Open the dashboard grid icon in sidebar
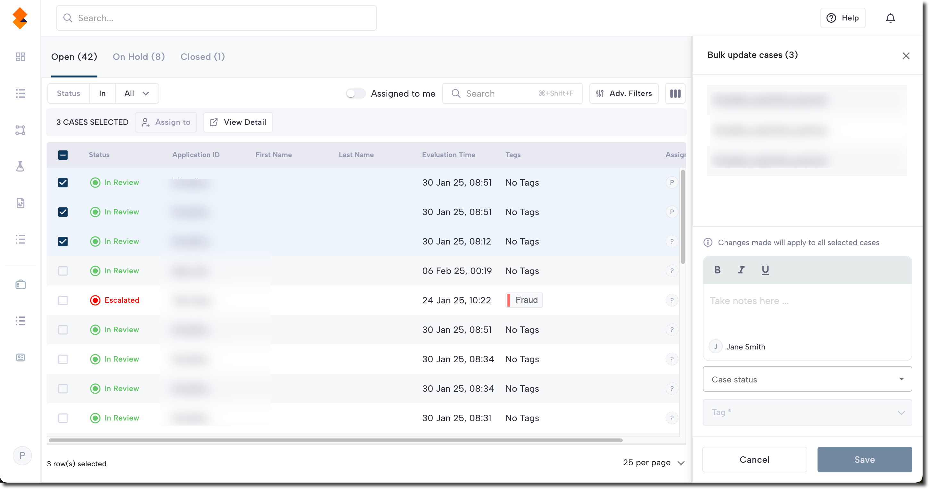The width and height of the screenshot is (929, 489). pos(21,57)
